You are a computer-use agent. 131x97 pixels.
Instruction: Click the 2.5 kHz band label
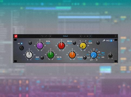point(80,57)
